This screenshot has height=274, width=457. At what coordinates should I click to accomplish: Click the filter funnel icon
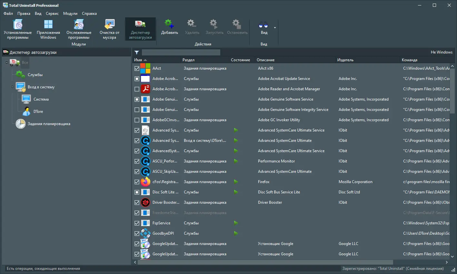coord(137,52)
